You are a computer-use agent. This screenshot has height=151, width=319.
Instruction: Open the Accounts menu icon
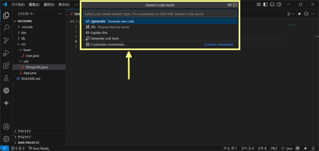[6, 126]
